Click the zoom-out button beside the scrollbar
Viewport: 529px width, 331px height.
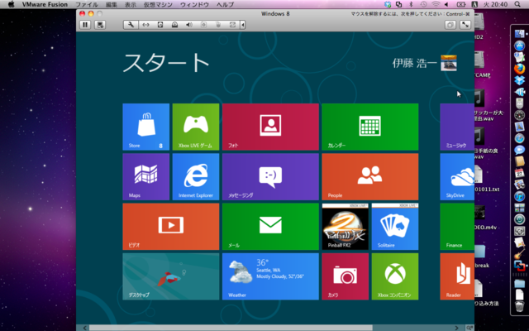469,328
